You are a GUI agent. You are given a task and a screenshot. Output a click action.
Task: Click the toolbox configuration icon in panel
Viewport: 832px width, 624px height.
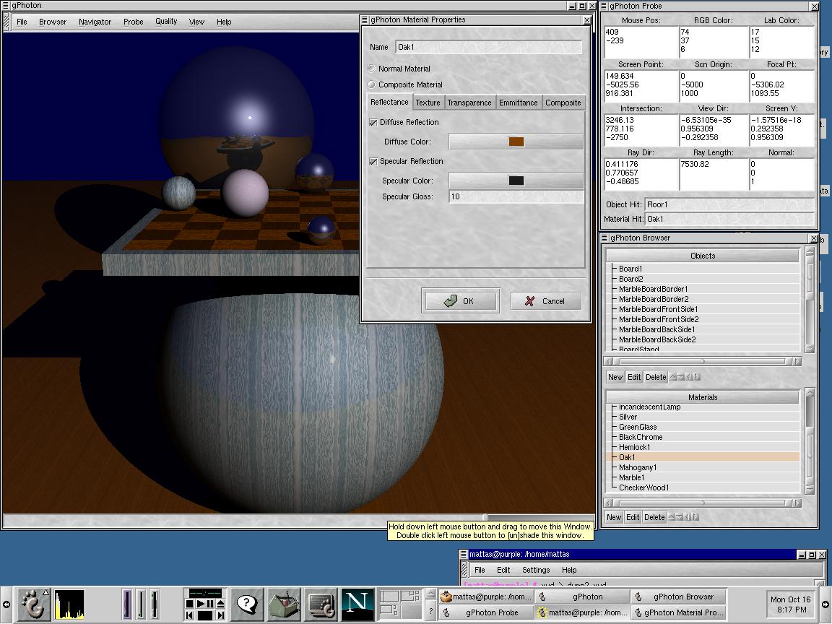(284, 604)
